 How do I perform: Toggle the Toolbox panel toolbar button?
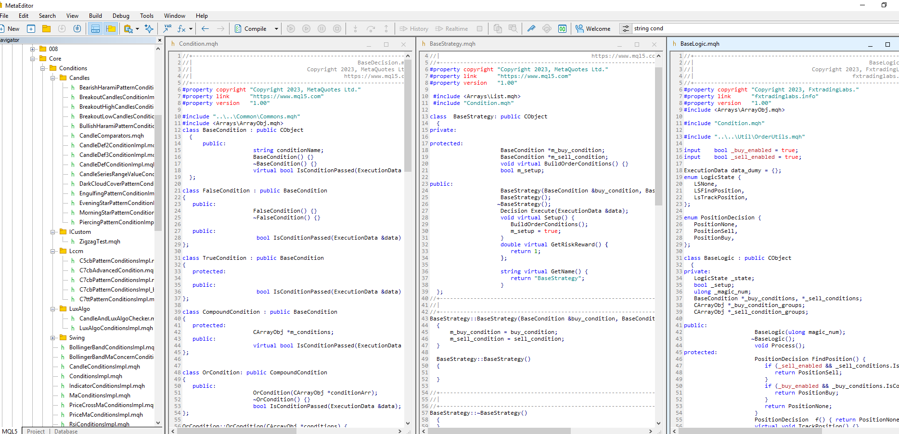tap(111, 29)
